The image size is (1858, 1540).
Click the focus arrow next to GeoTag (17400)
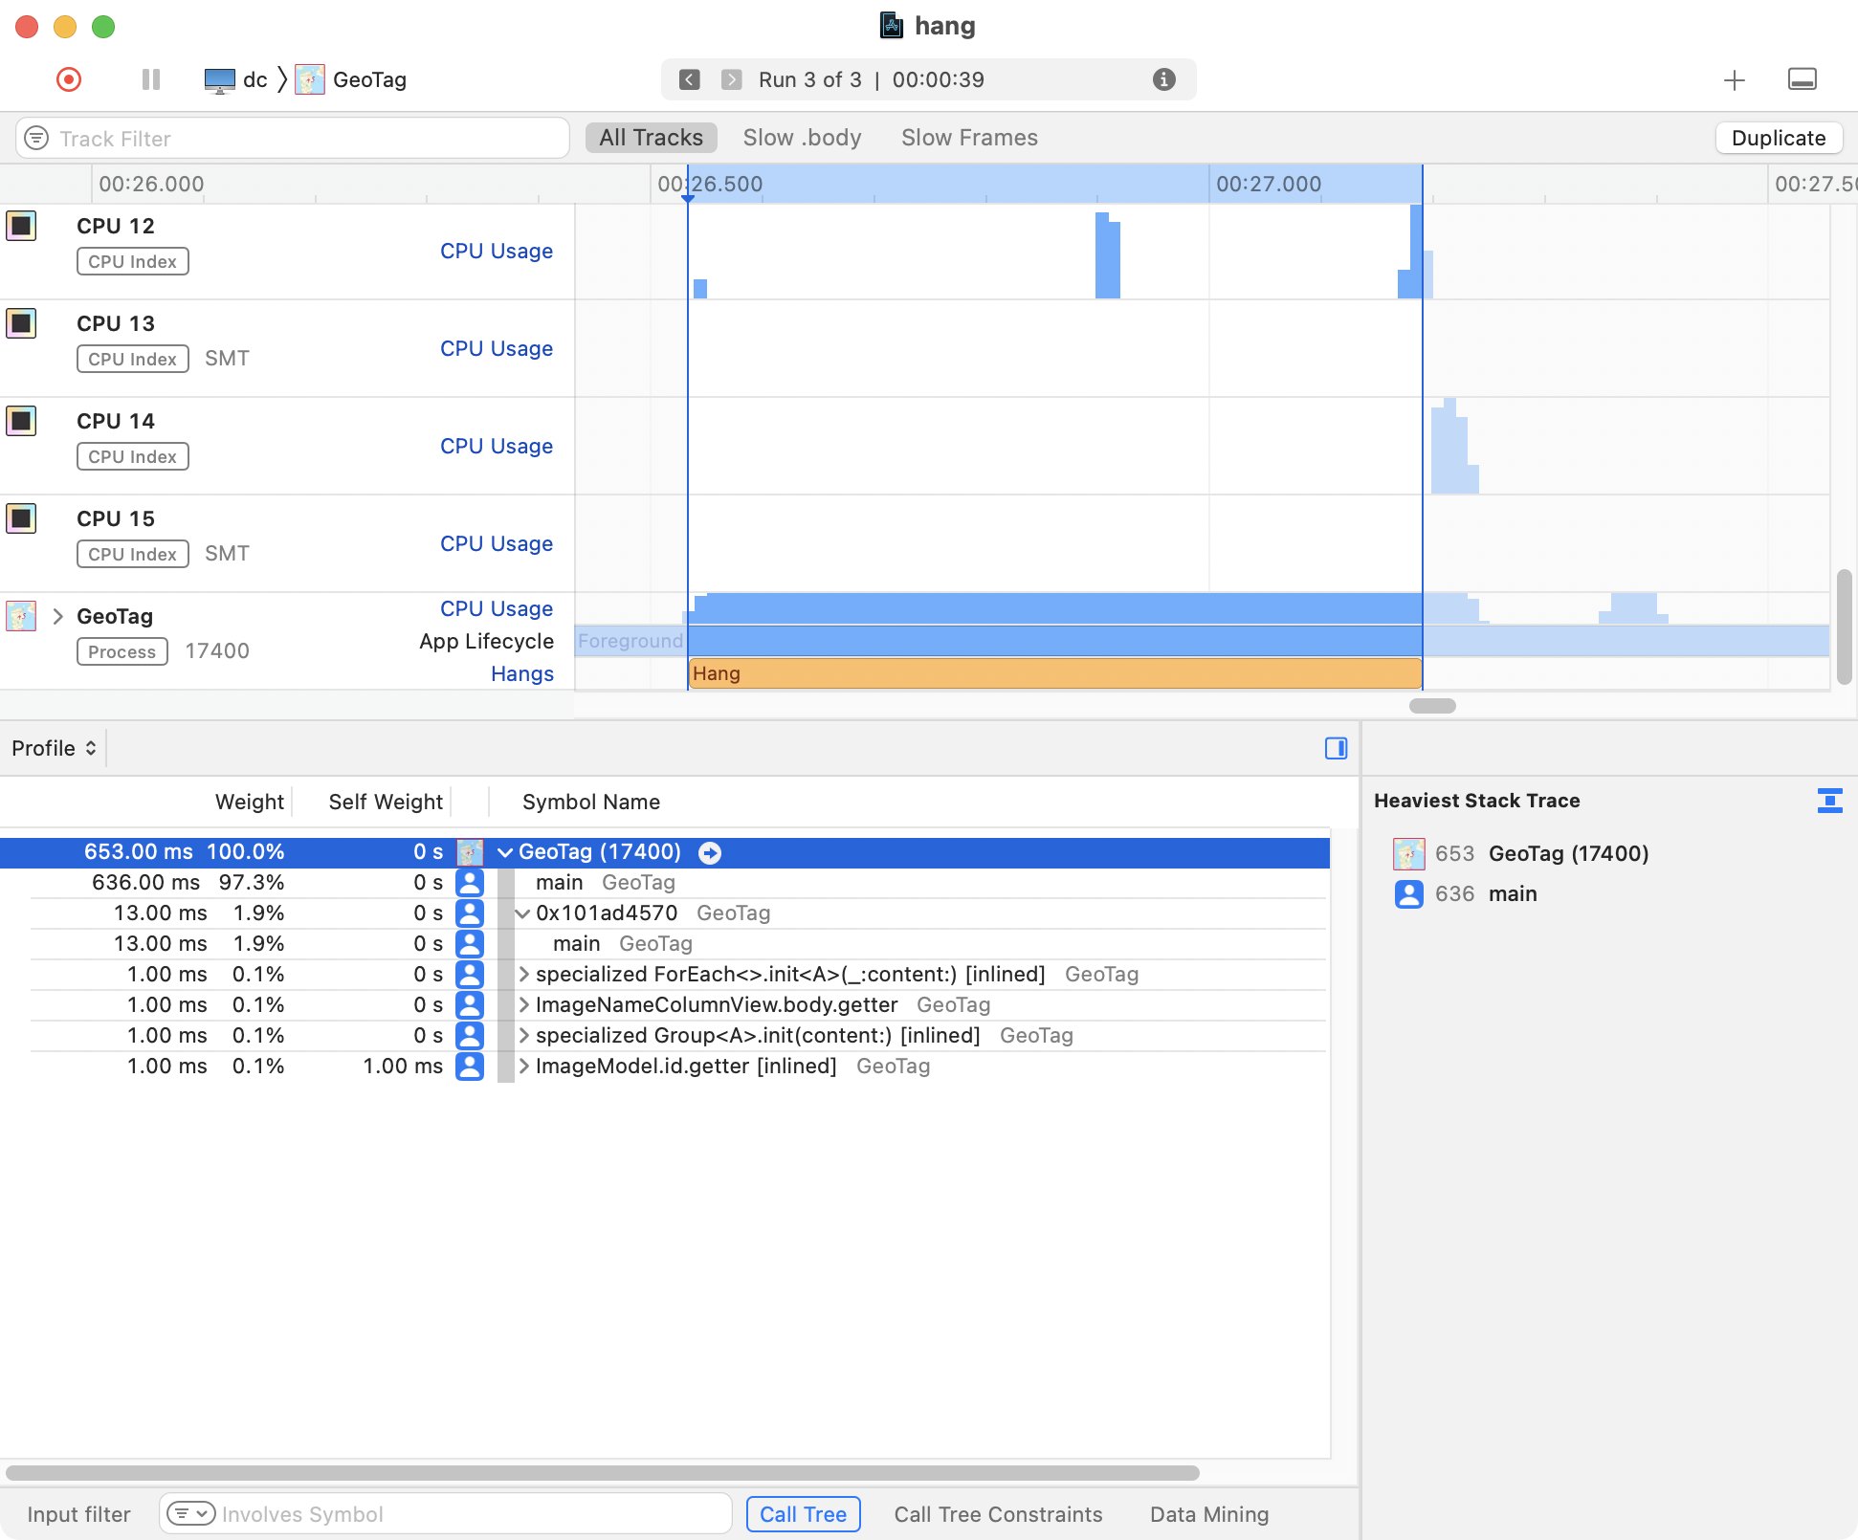click(710, 852)
